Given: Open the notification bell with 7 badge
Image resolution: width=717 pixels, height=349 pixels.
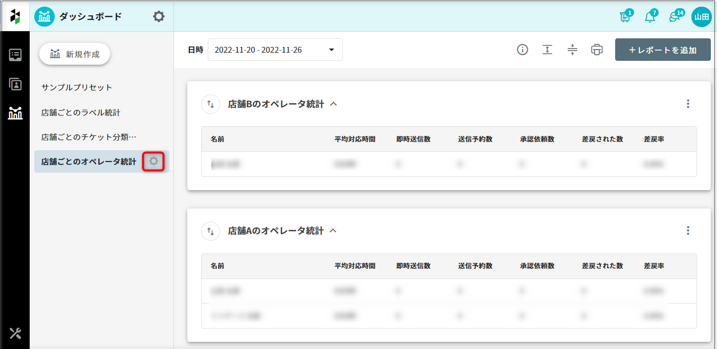Looking at the screenshot, I should (650, 17).
